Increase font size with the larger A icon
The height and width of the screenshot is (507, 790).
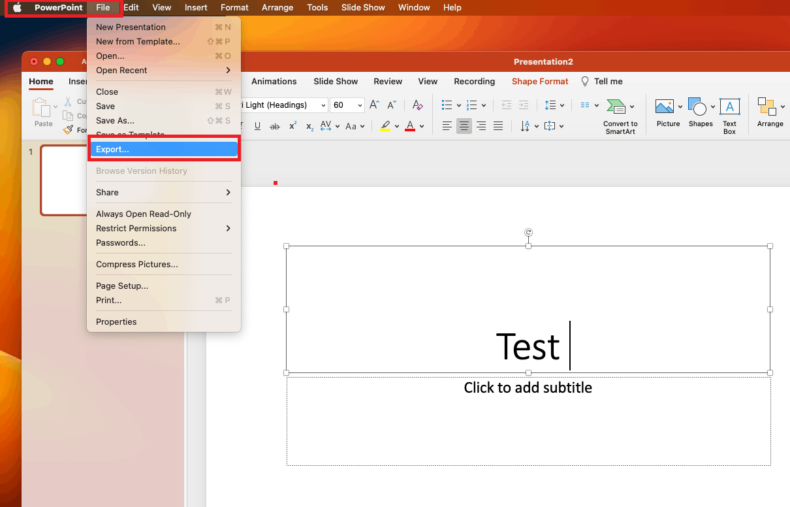tap(374, 105)
